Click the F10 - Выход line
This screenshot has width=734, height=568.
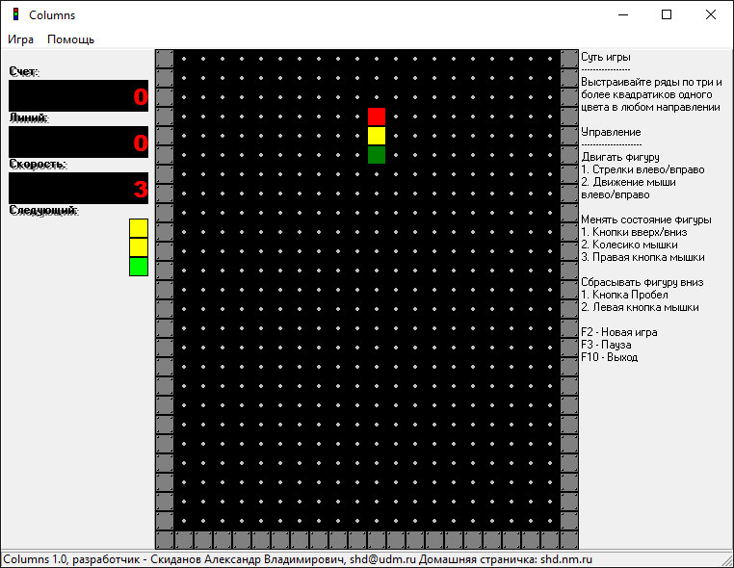[609, 357]
